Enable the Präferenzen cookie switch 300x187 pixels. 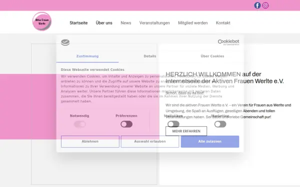[126, 124]
